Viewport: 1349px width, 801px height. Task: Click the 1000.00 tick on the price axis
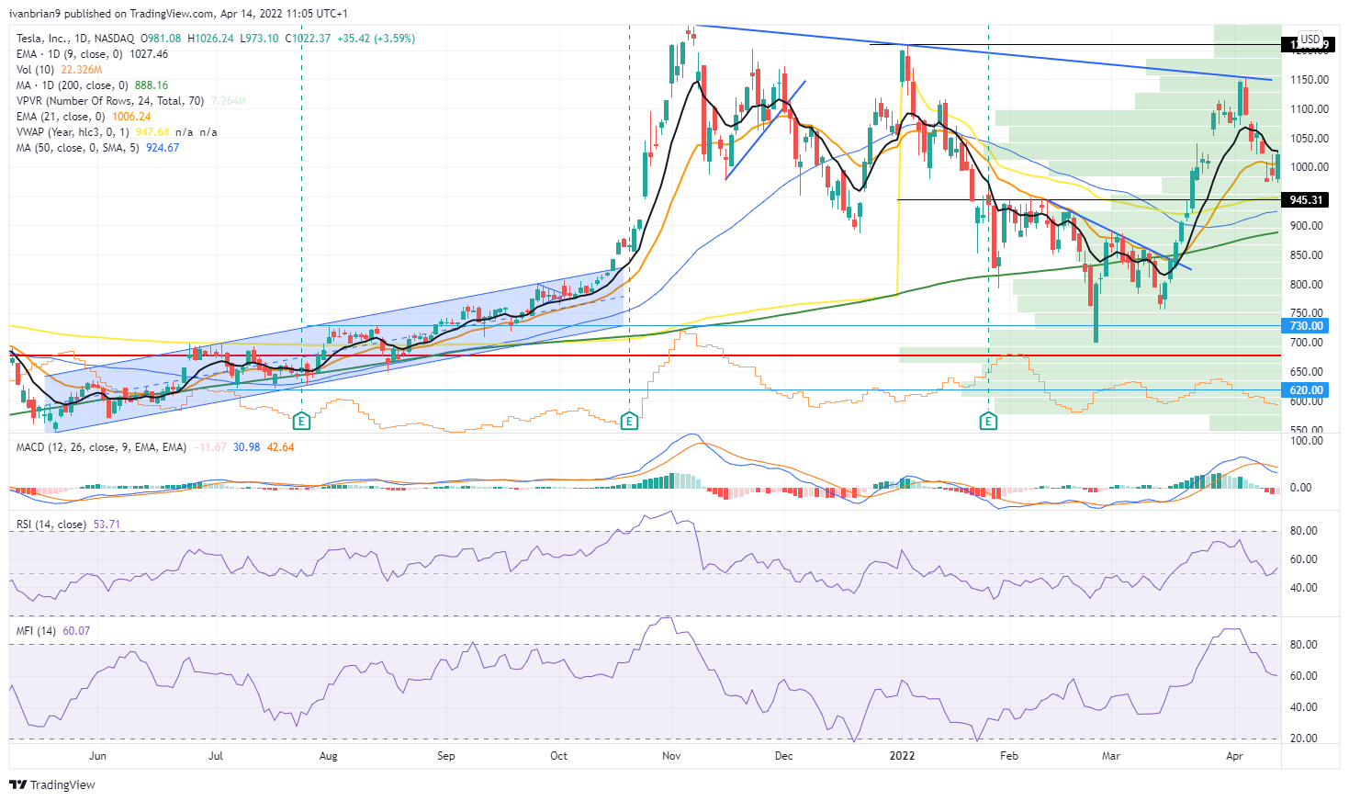click(1309, 167)
